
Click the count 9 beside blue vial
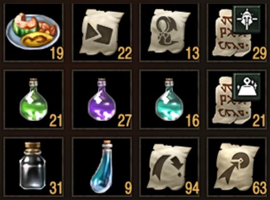[128, 188]
